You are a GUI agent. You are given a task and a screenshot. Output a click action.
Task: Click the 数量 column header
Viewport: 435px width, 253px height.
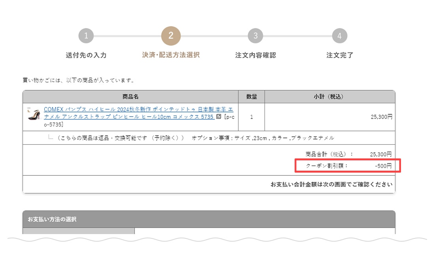click(252, 97)
